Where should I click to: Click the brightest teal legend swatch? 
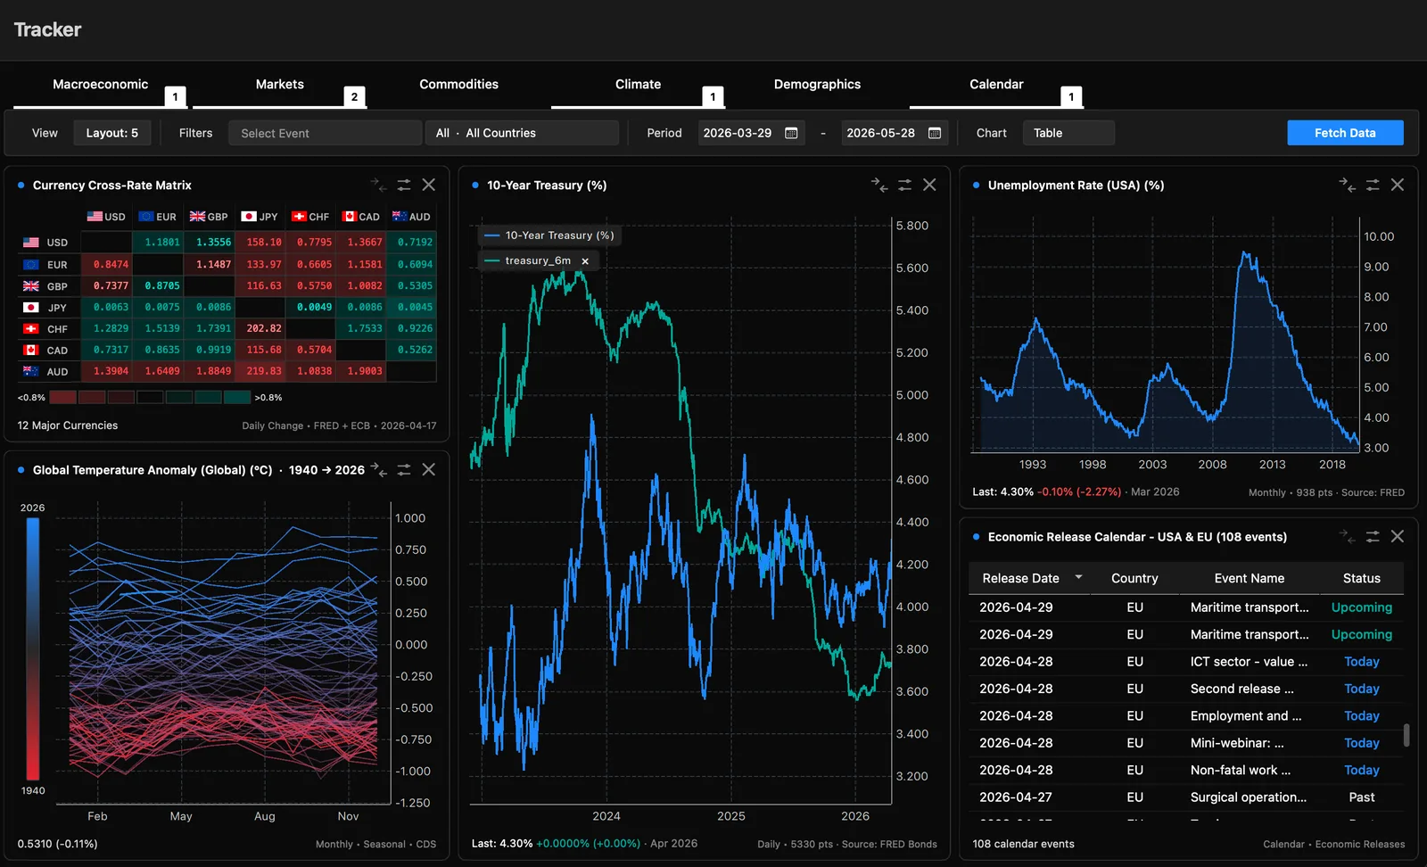click(x=237, y=397)
